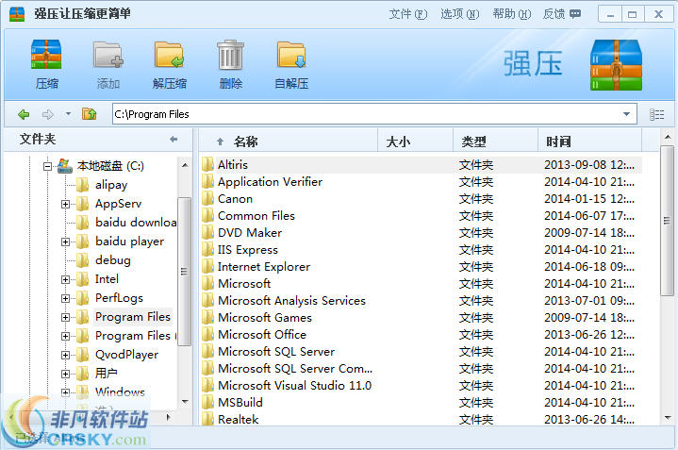
Task: Click the 自解压 self-extract icon
Action: (x=291, y=55)
